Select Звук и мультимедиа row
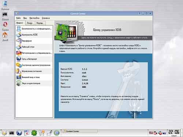Screen dimensions: 183x137 (34, 83)
